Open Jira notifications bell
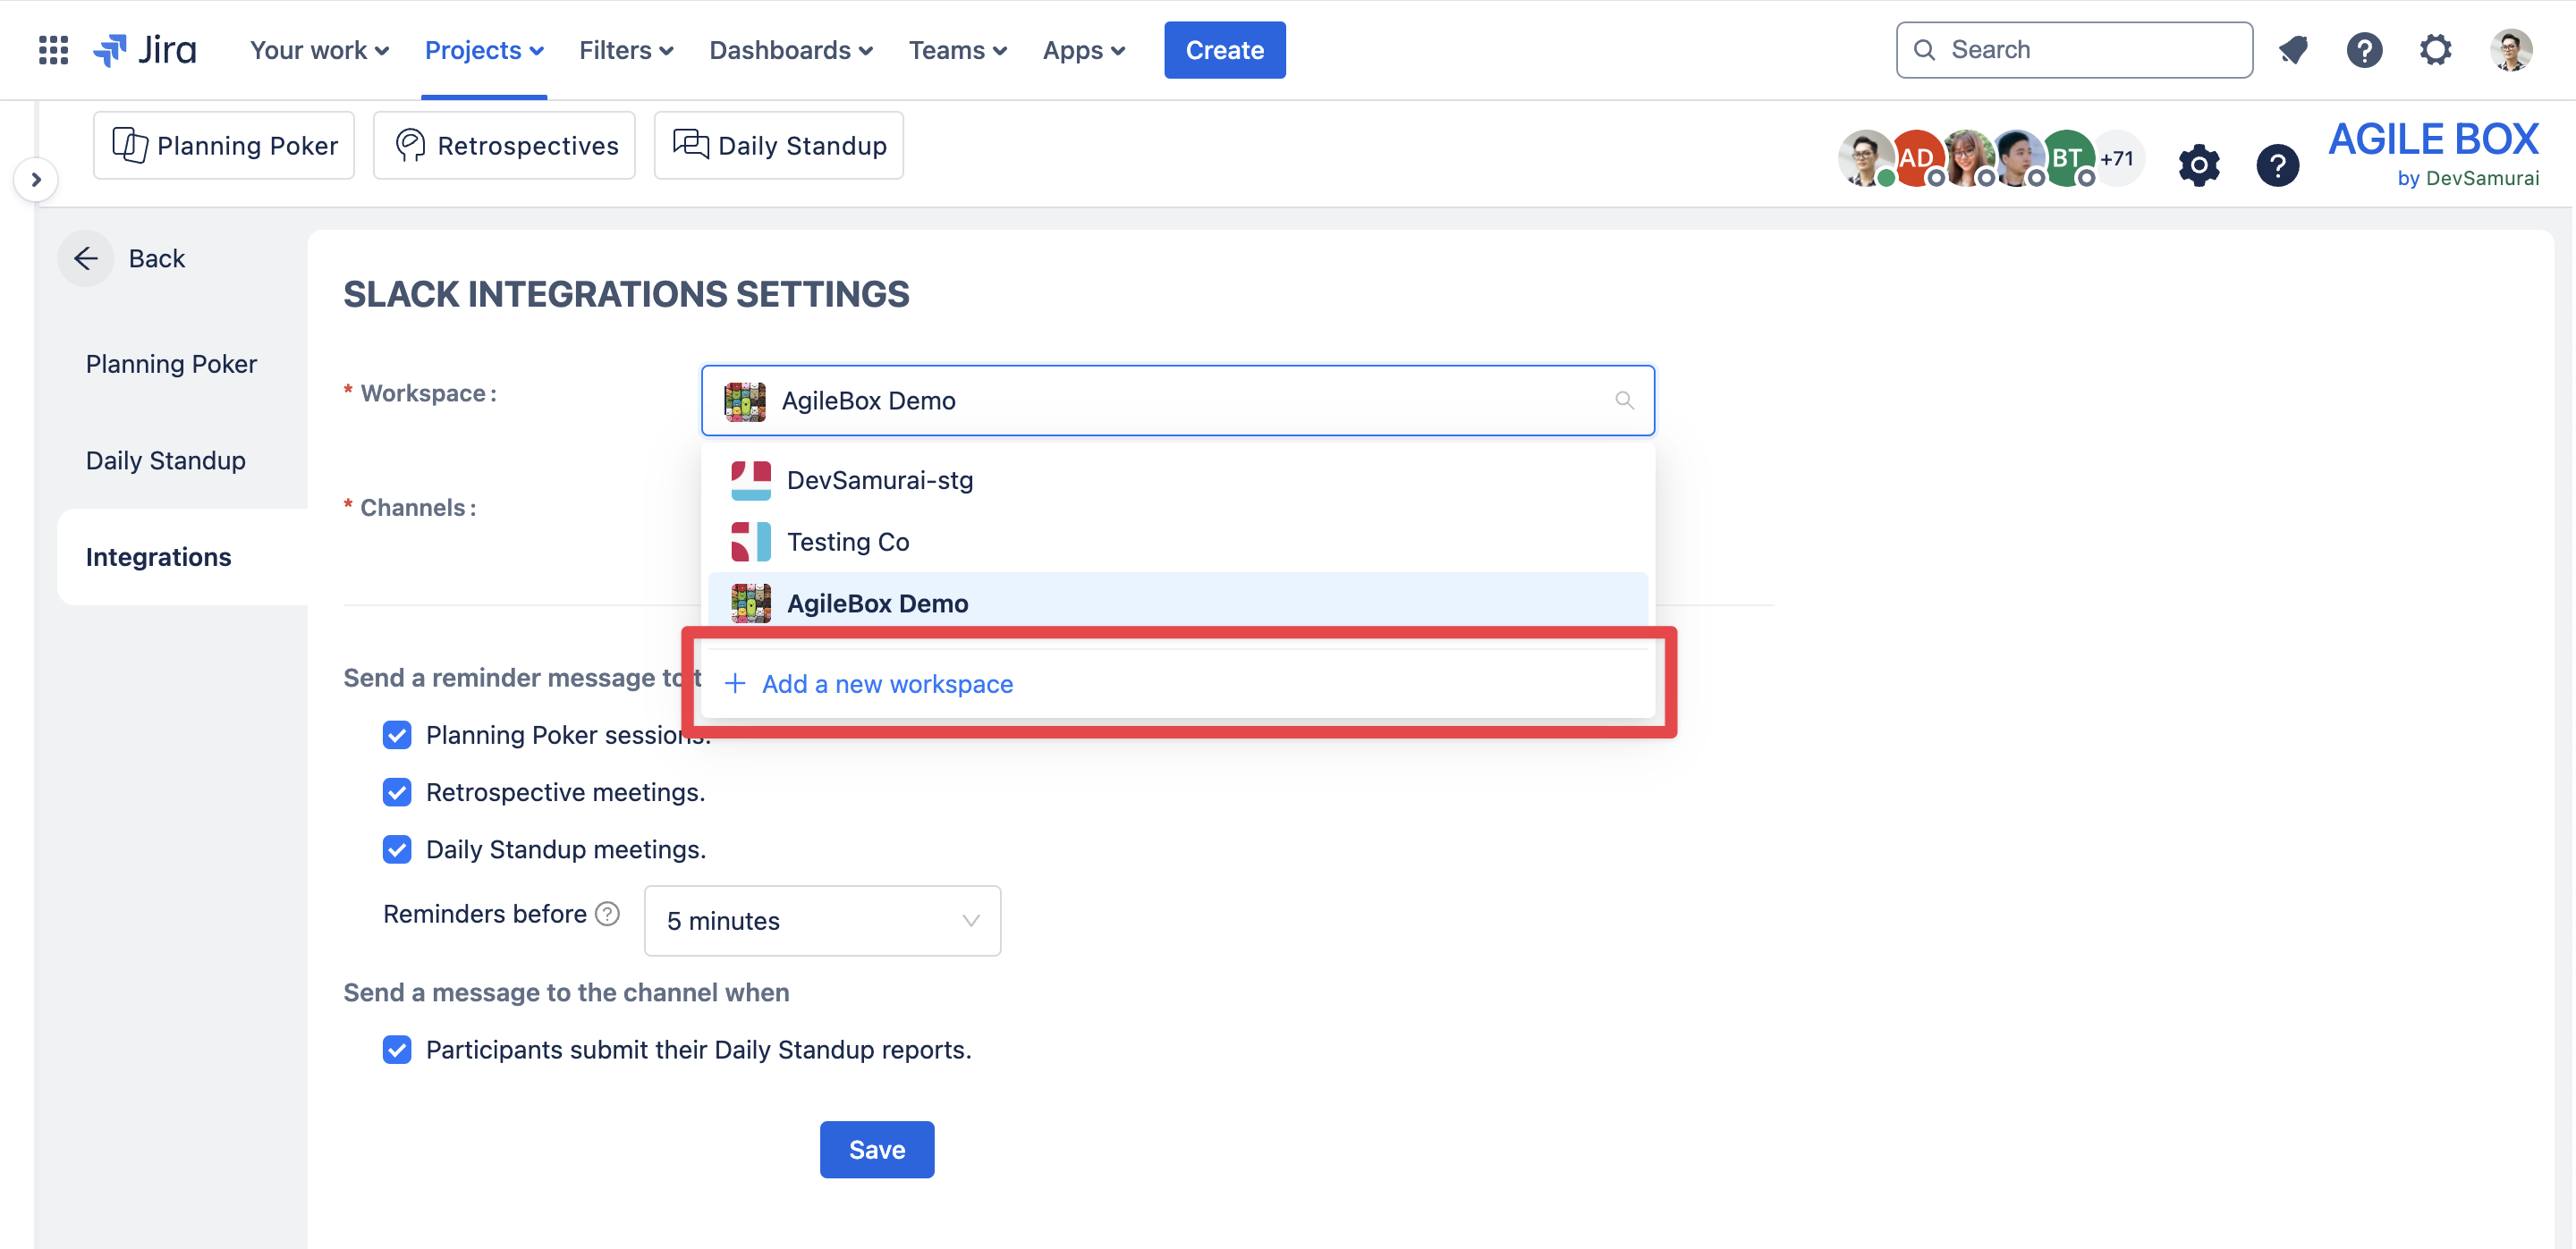The image size is (2576, 1249). click(x=2293, y=50)
